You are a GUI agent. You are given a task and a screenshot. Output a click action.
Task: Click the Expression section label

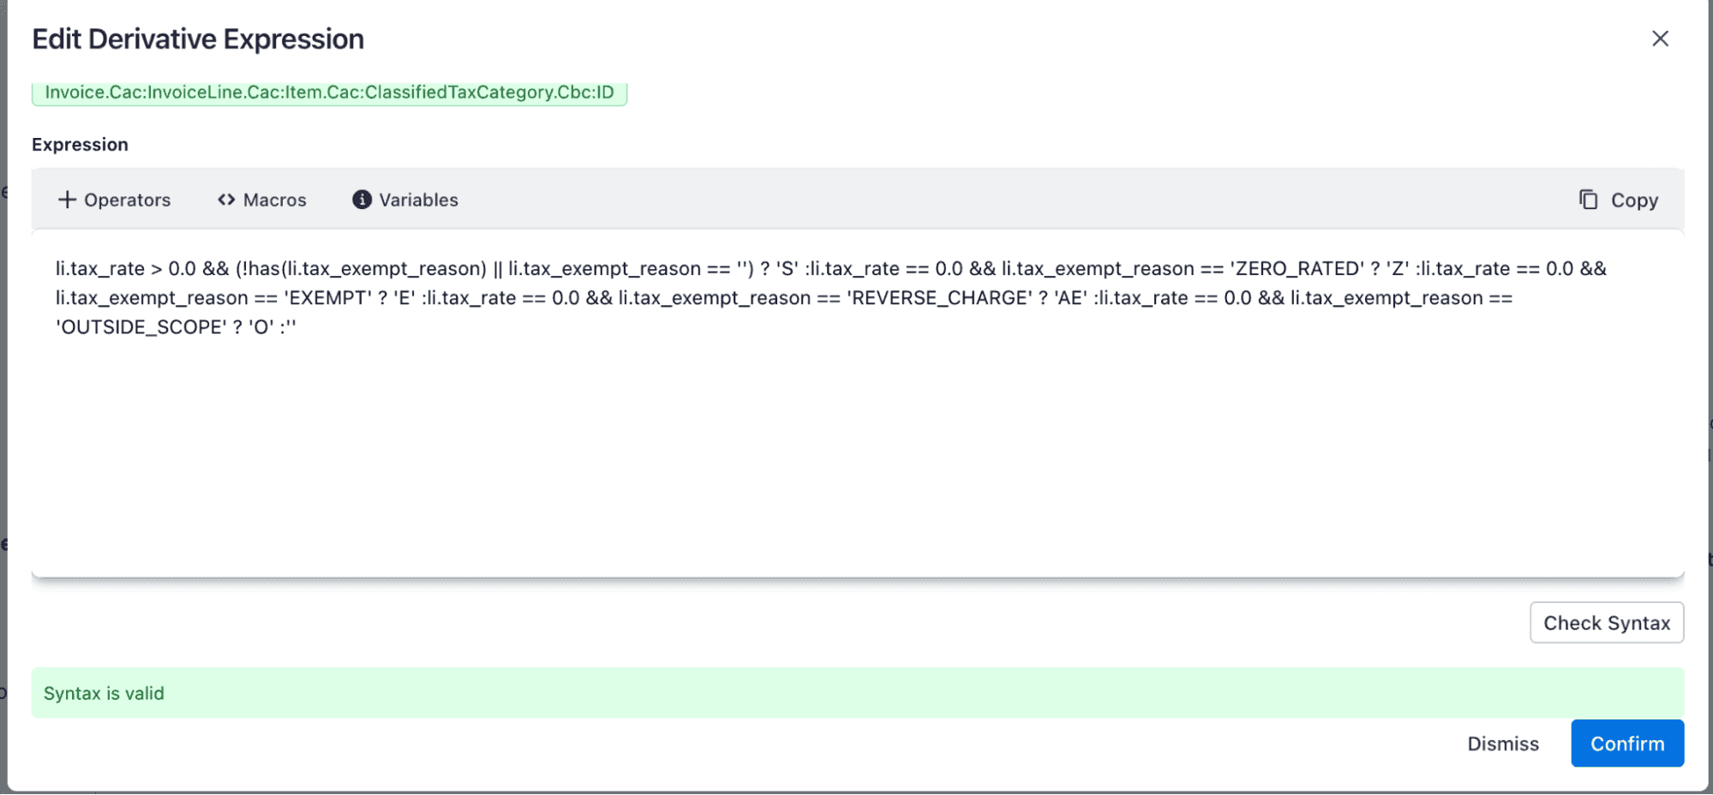point(80,145)
